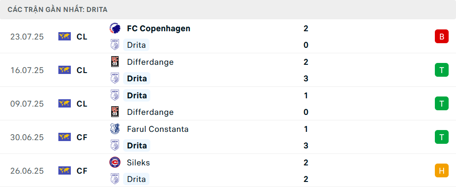Click Farul Constanta club crest
The width and height of the screenshot is (456, 187).
pos(115,129)
